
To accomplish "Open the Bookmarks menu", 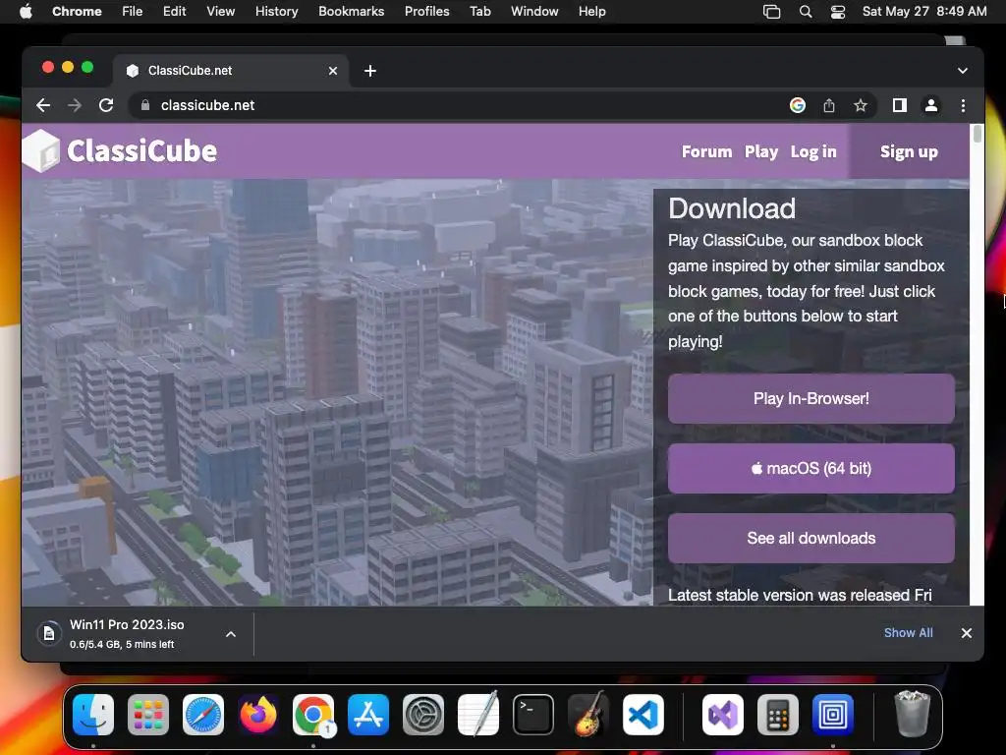I will point(351,12).
